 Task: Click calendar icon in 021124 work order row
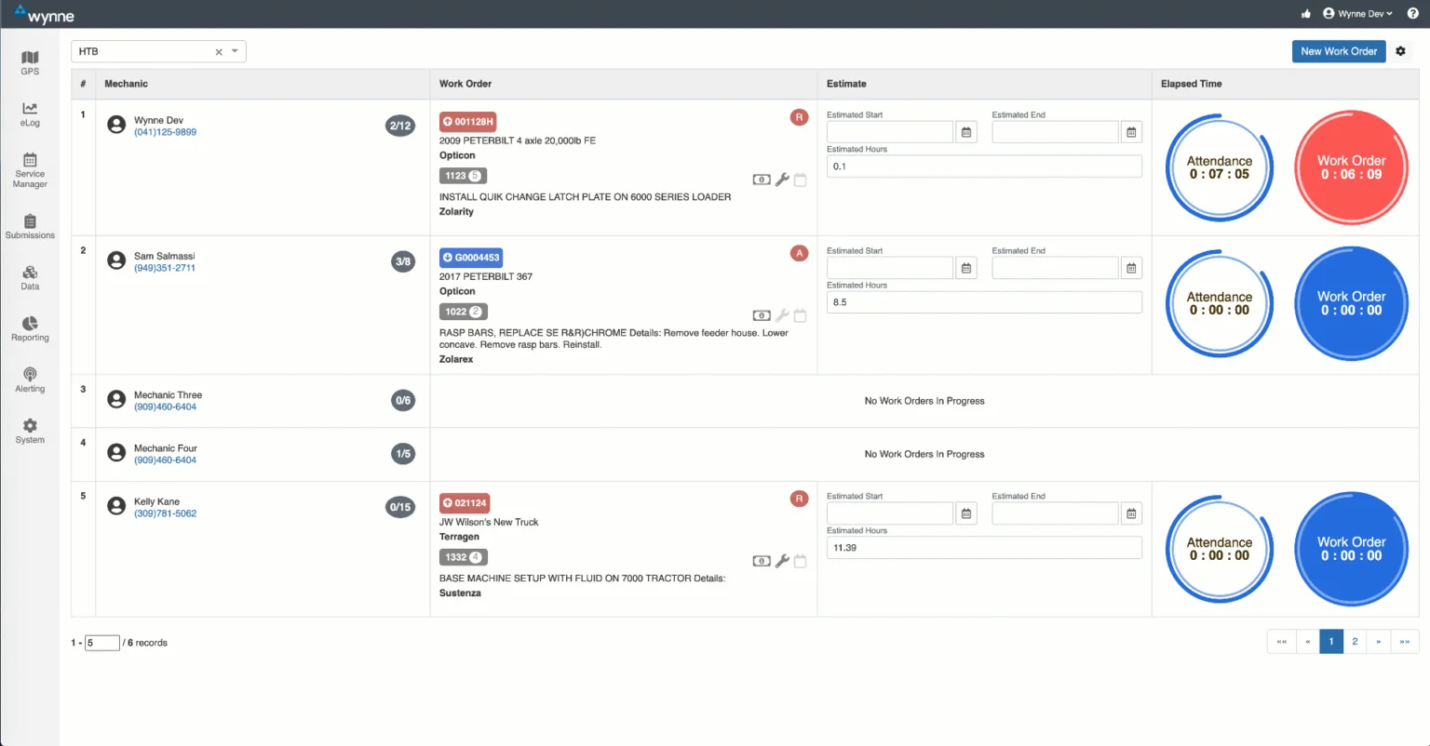click(800, 561)
